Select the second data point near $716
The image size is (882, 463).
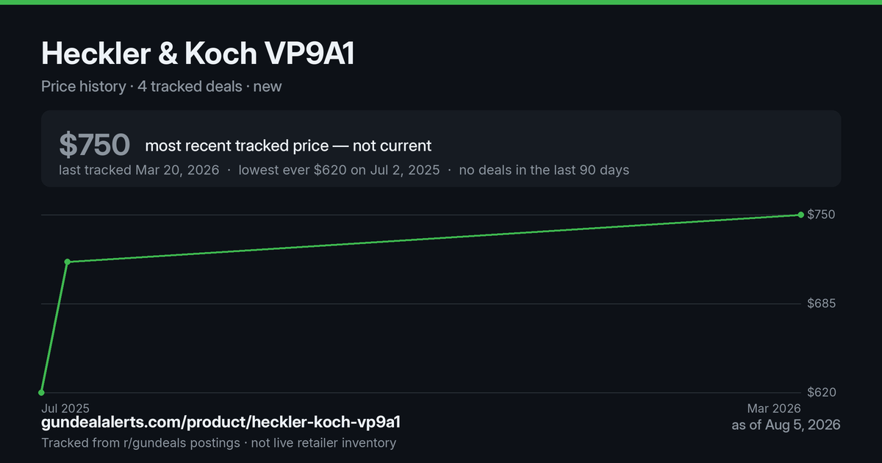point(68,262)
